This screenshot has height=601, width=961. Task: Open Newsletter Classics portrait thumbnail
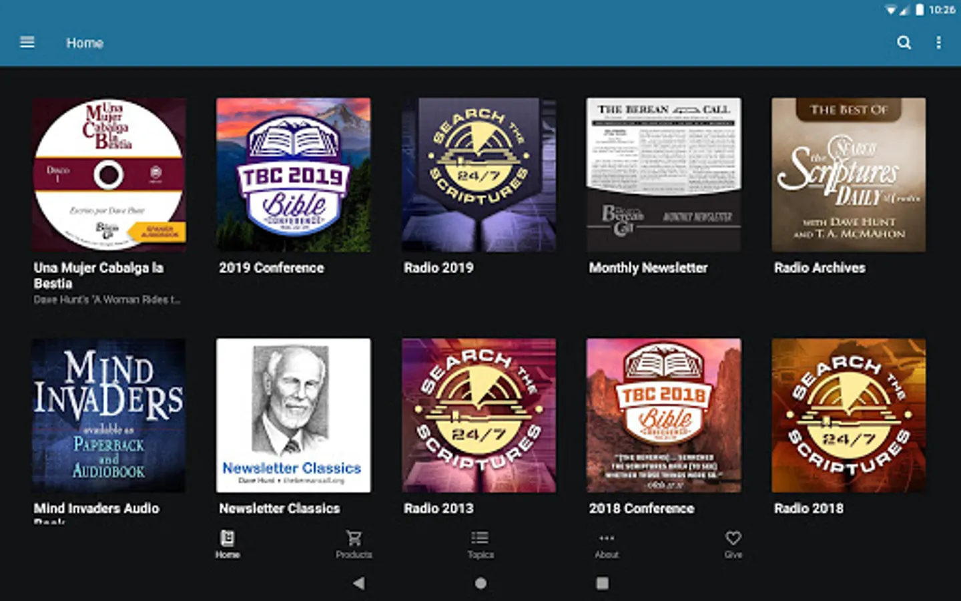pyautogui.click(x=294, y=415)
